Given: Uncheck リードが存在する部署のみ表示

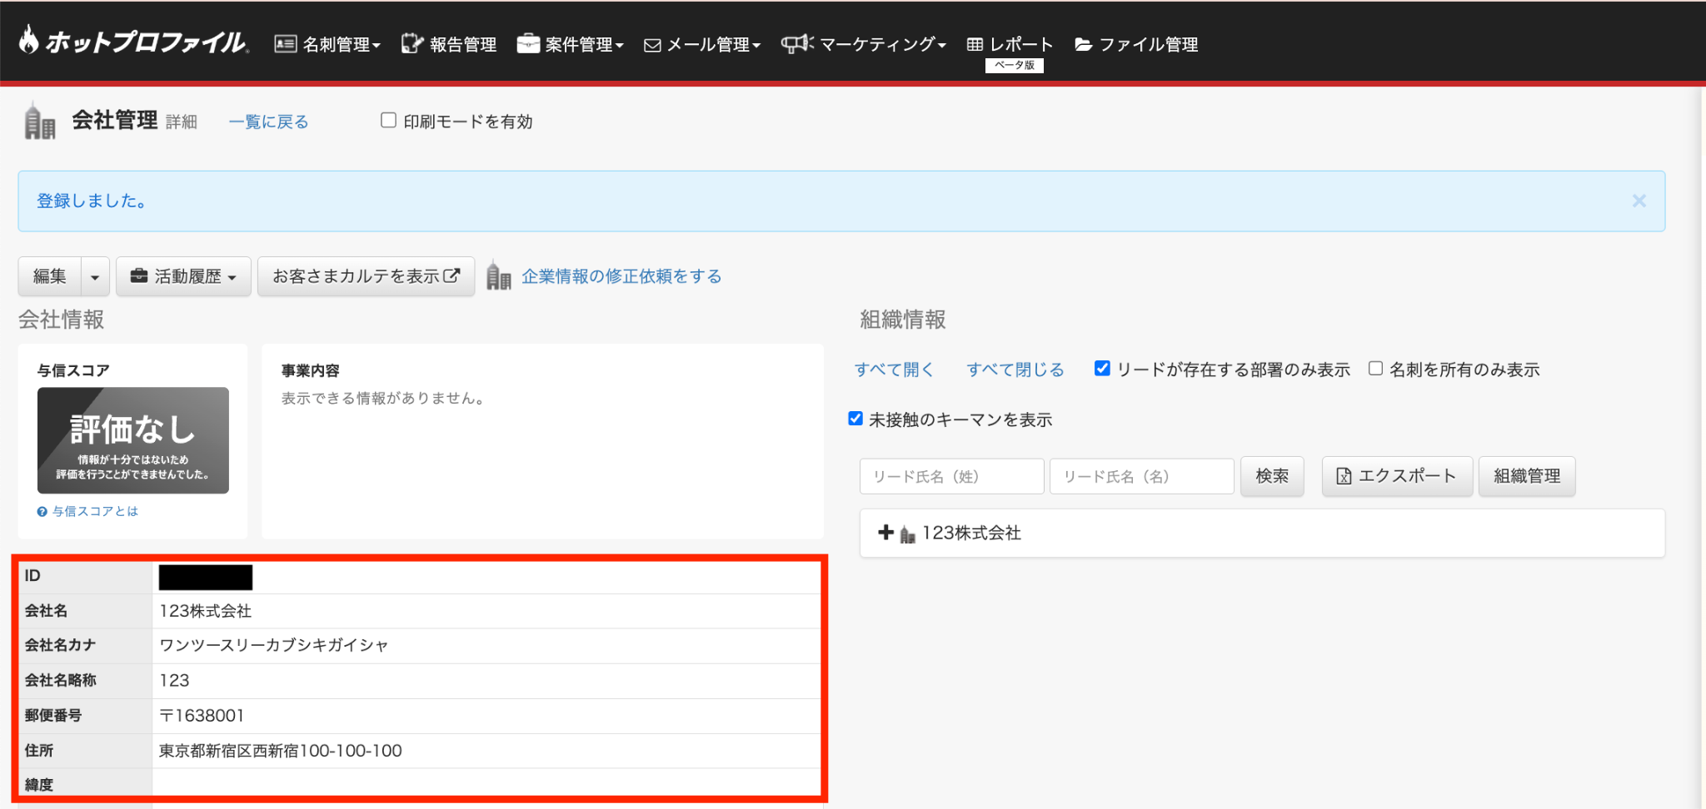Looking at the screenshot, I should (1102, 368).
